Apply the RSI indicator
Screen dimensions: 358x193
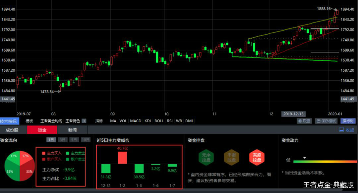click(x=170, y=121)
